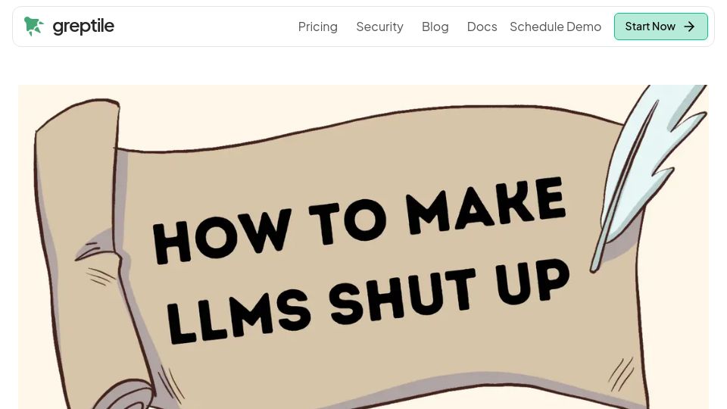Image resolution: width=727 pixels, height=409 pixels.
Task: Open the 'How to make LLMs shut up' banner image
Action: pos(363,247)
